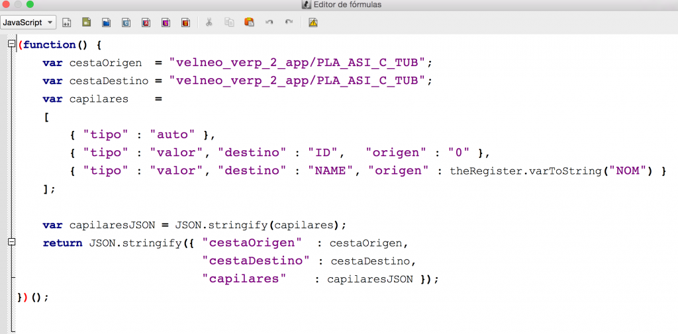The width and height of the screenshot is (678, 334).
Task: Click the Undo arrow icon
Action: (269, 22)
